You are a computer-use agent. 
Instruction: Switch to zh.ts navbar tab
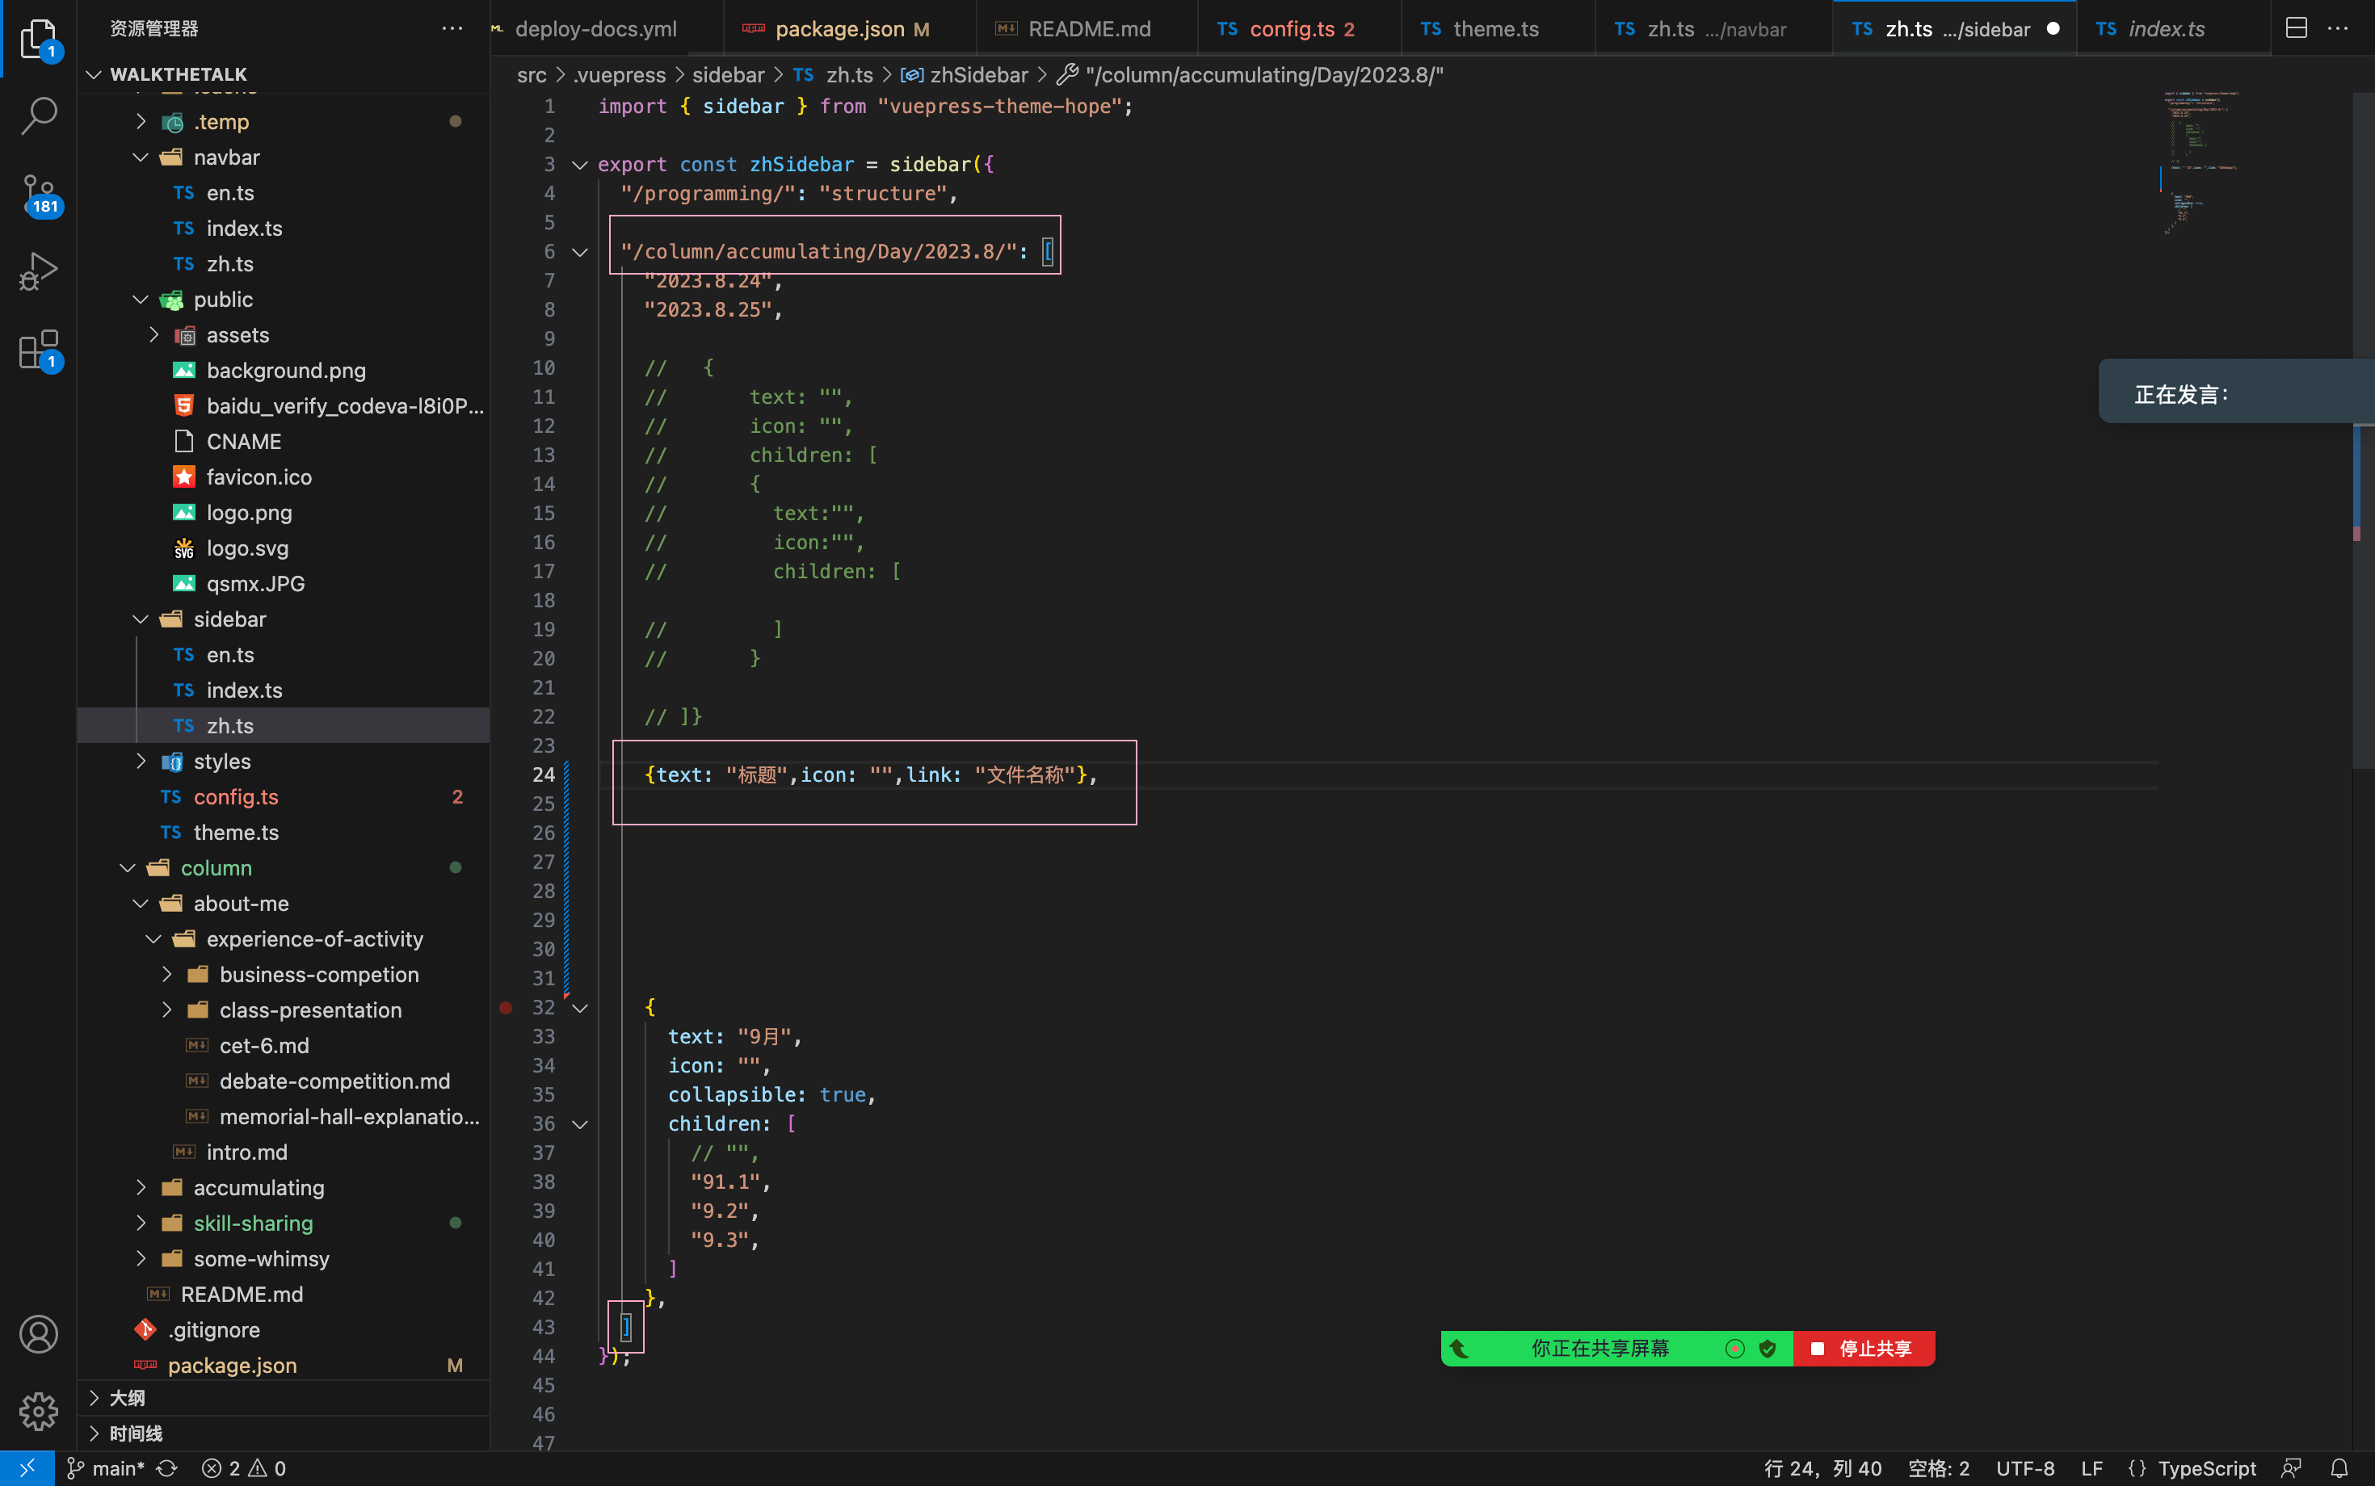1713,28
